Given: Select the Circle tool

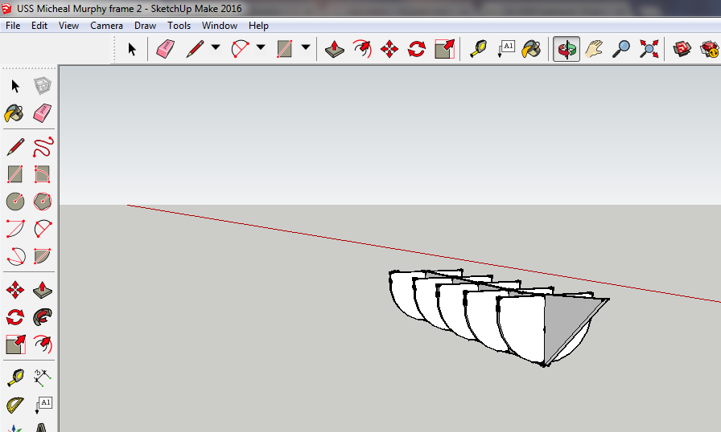Looking at the screenshot, I should [15, 202].
